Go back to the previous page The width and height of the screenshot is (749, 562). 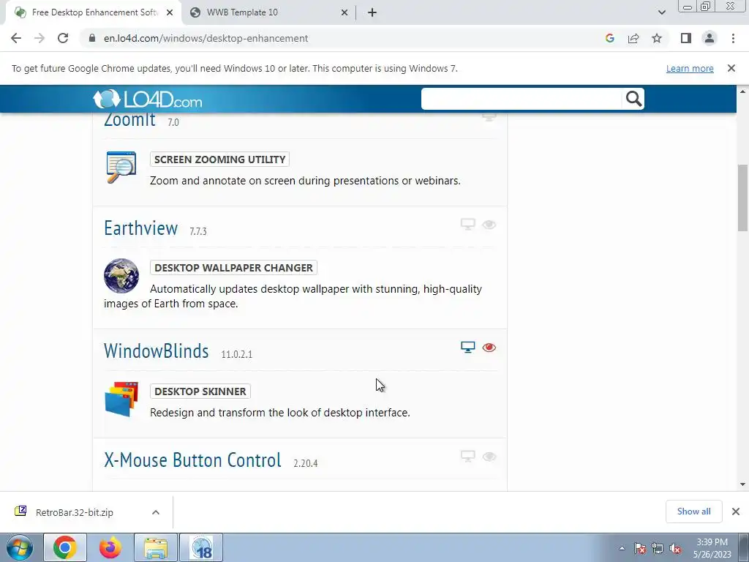coord(16,38)
